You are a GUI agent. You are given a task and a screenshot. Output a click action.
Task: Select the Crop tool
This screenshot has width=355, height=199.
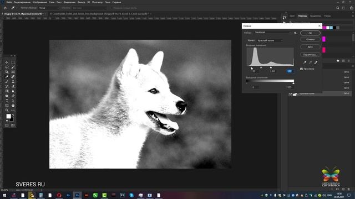7,72
